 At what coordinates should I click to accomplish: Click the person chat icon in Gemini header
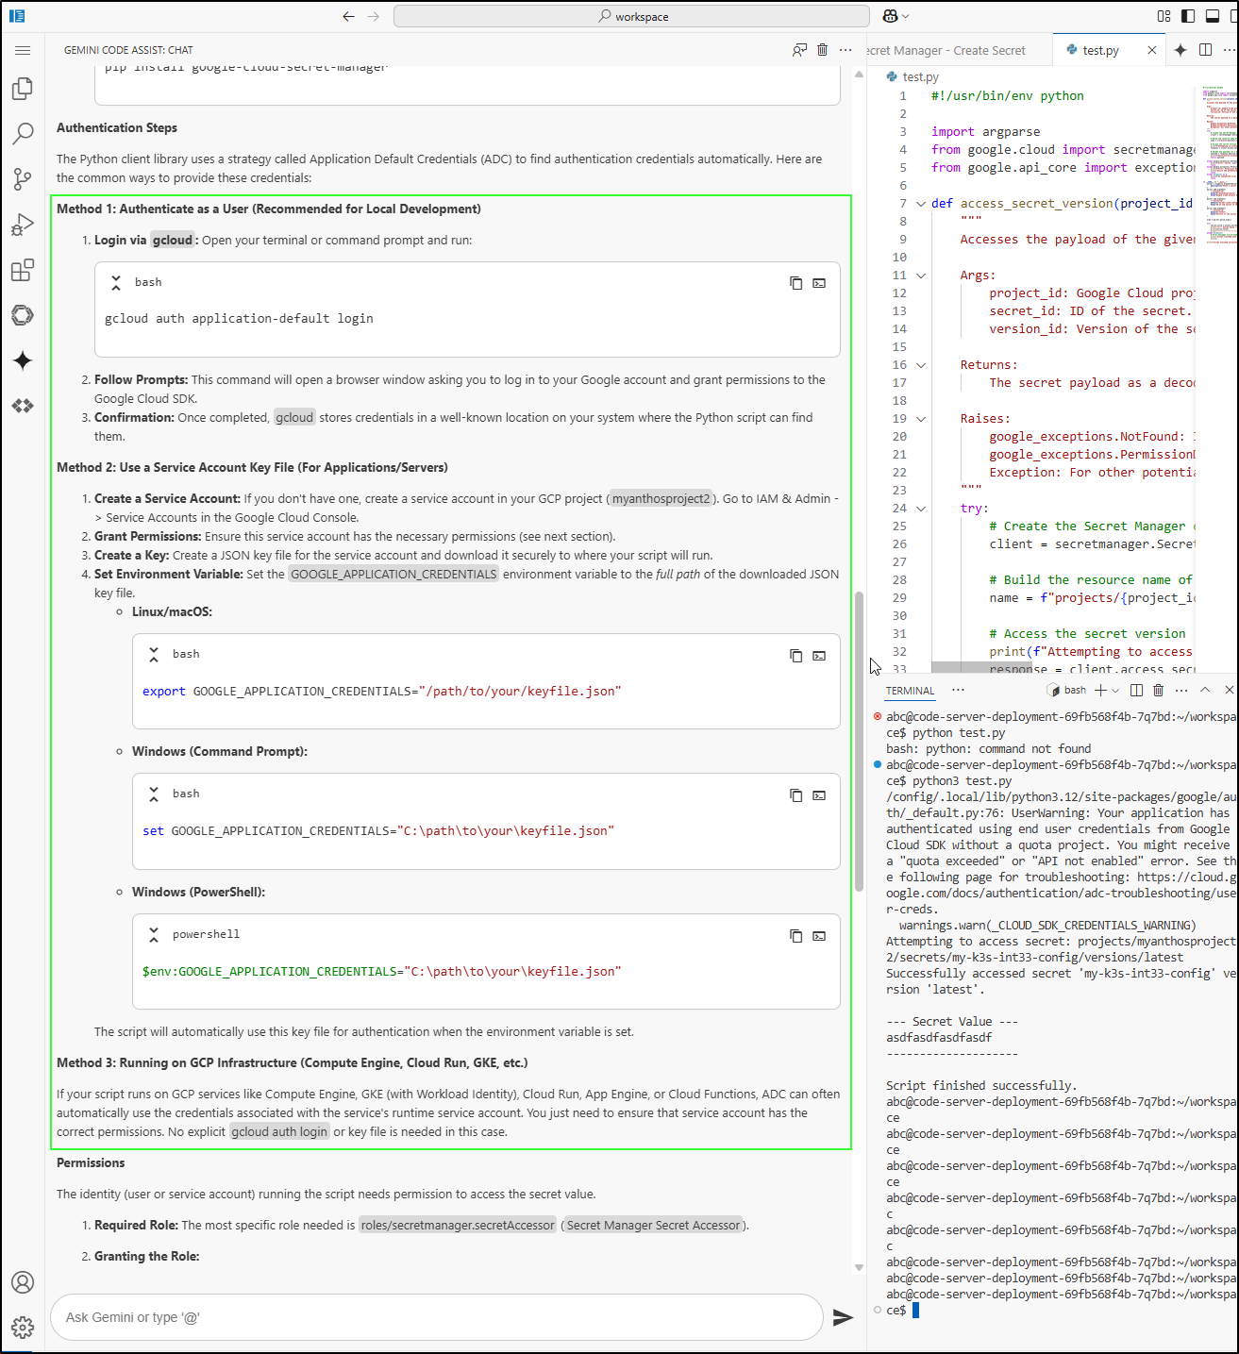[x=799, y=50]
